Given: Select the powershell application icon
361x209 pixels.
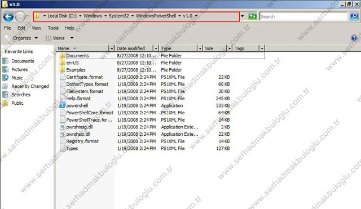Looking at the screenshot, I should 62,105.
